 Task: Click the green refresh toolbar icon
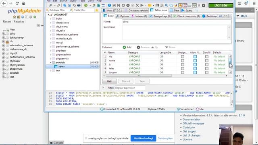point(86,5)
